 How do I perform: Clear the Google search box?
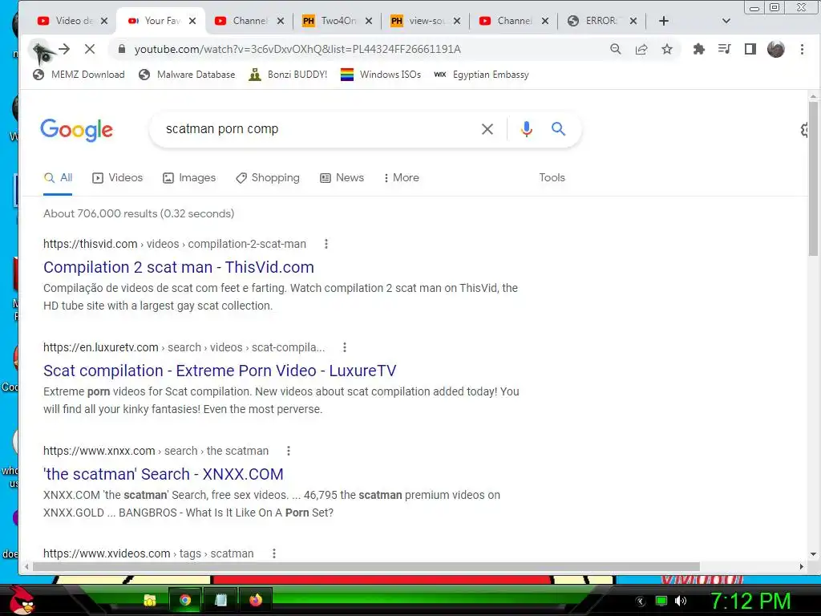pyautogui.click(x=487, y=129)
